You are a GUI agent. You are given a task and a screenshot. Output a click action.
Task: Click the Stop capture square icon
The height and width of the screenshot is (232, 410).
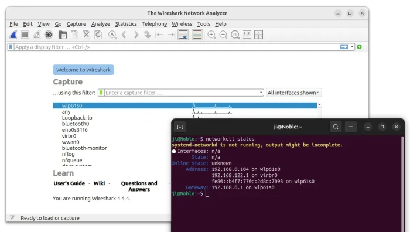point(25,35)
